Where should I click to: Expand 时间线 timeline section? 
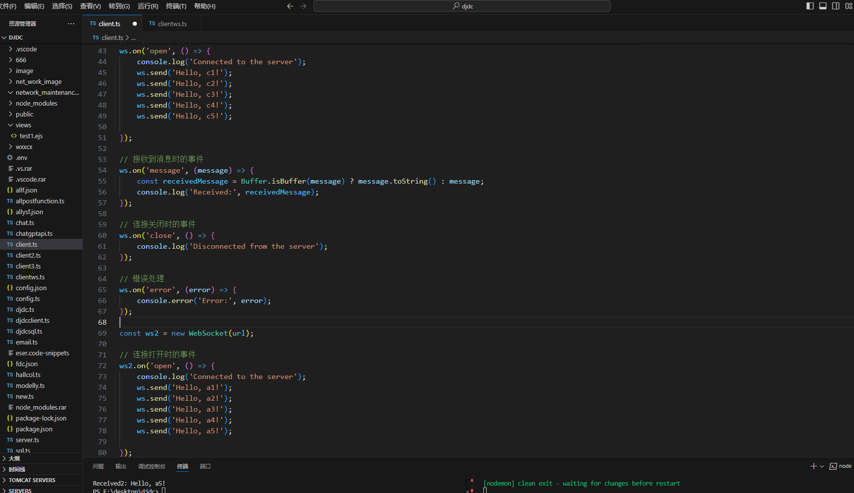click(41, 469)
